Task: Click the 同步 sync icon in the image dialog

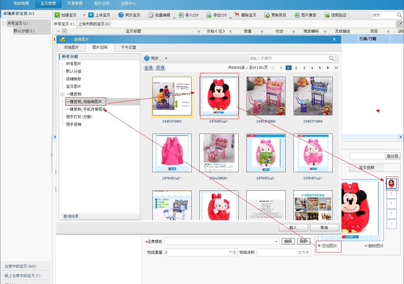Action: coord(147,58)
